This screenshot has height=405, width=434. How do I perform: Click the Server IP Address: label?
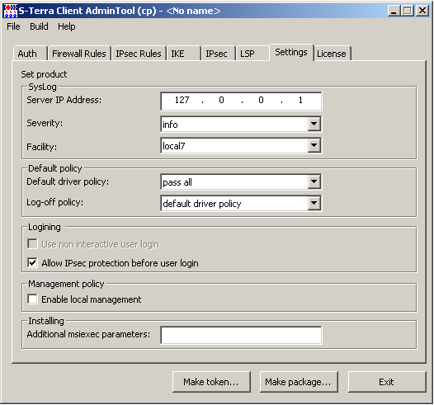coord(64,100)
